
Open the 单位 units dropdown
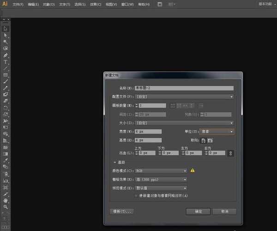[217, 132]
